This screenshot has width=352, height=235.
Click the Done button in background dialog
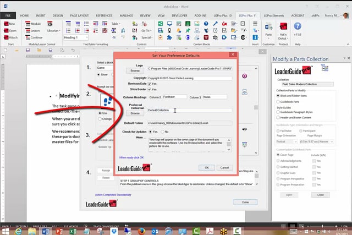click(x=245, y=202)
